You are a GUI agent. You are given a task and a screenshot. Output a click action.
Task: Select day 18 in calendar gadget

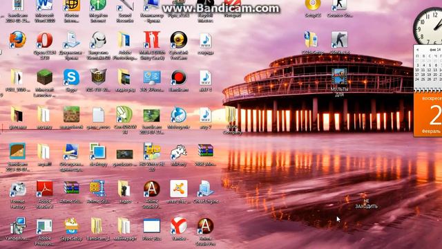point(423,75)
